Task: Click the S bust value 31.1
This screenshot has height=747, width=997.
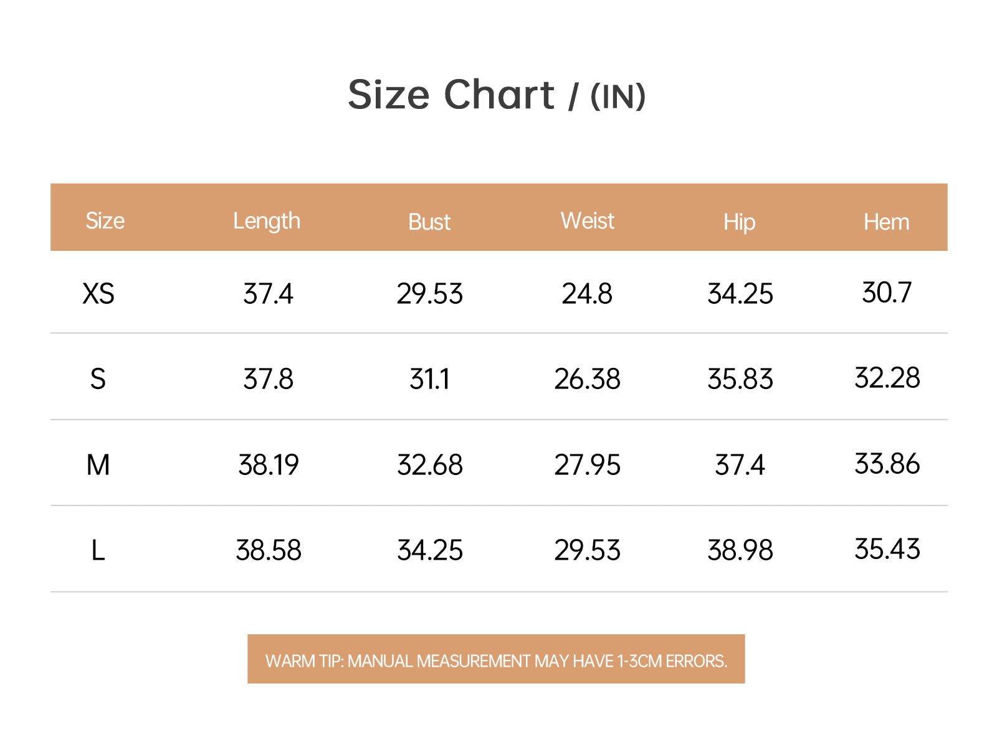Action: click(x=429, y=379)
